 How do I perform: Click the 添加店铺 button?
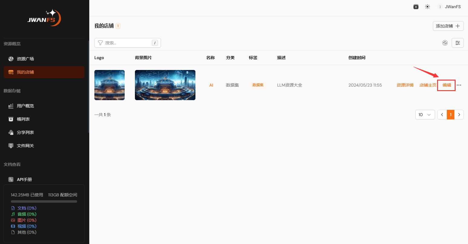(448, 26)
